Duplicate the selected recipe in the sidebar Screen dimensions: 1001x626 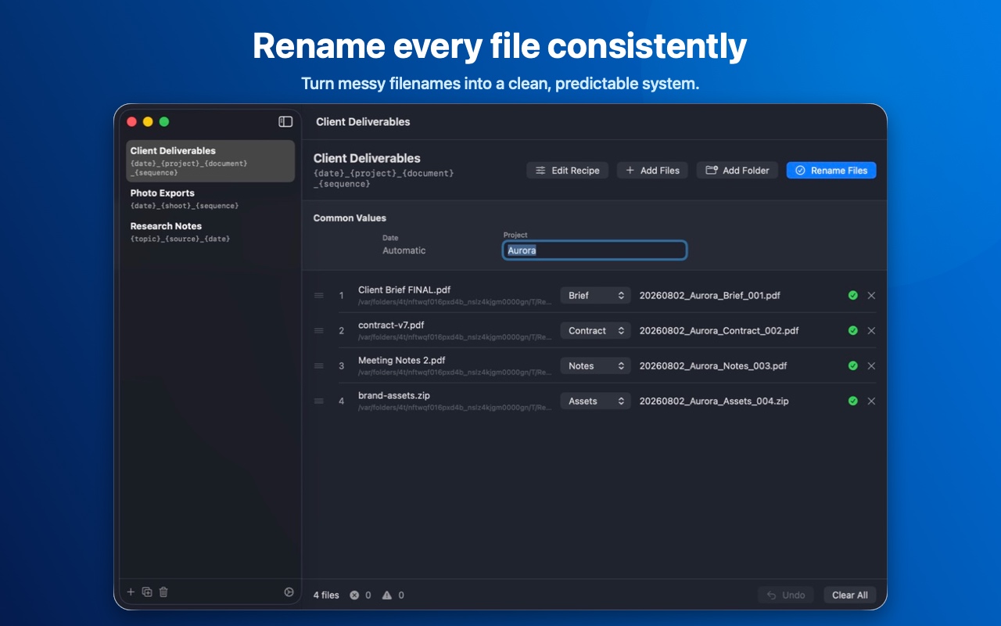147,592
